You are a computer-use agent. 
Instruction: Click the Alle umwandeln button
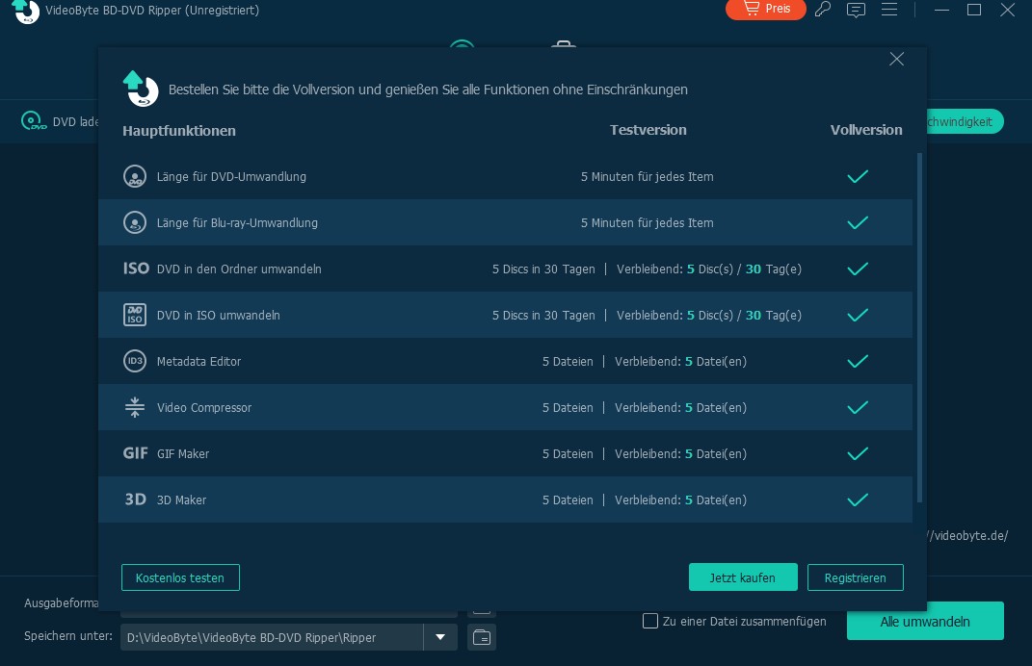click(925, 621)
